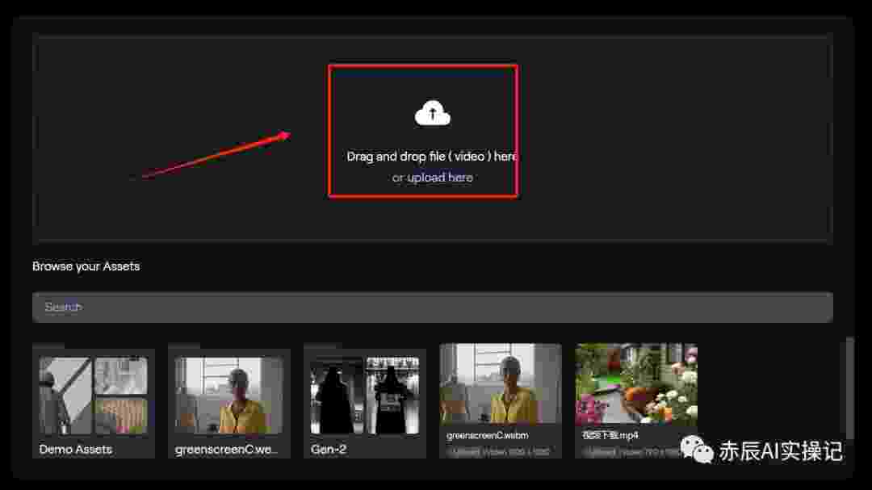Screen dimensions: 872x490
Task: Click the 'Browse your Assets' heading
Action: point(86,266)
